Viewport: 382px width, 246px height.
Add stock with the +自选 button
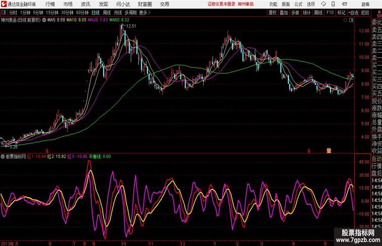pyautogui.click(x=353, y=13)
